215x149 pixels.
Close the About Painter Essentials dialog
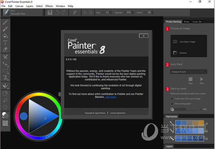143,36
